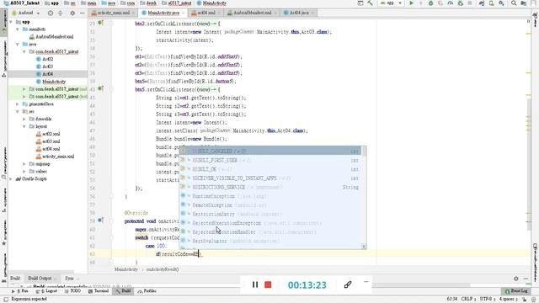Collapse the layout folder arrow

24,126
